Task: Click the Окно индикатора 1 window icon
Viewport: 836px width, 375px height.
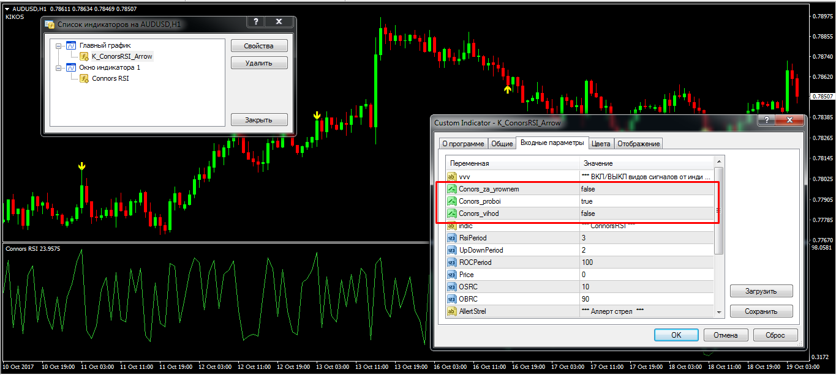Action: point(71,67)
